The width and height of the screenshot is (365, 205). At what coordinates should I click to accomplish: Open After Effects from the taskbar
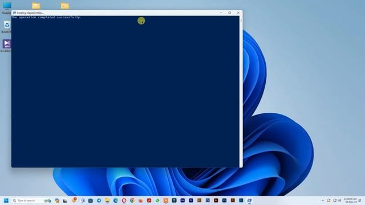182,200
